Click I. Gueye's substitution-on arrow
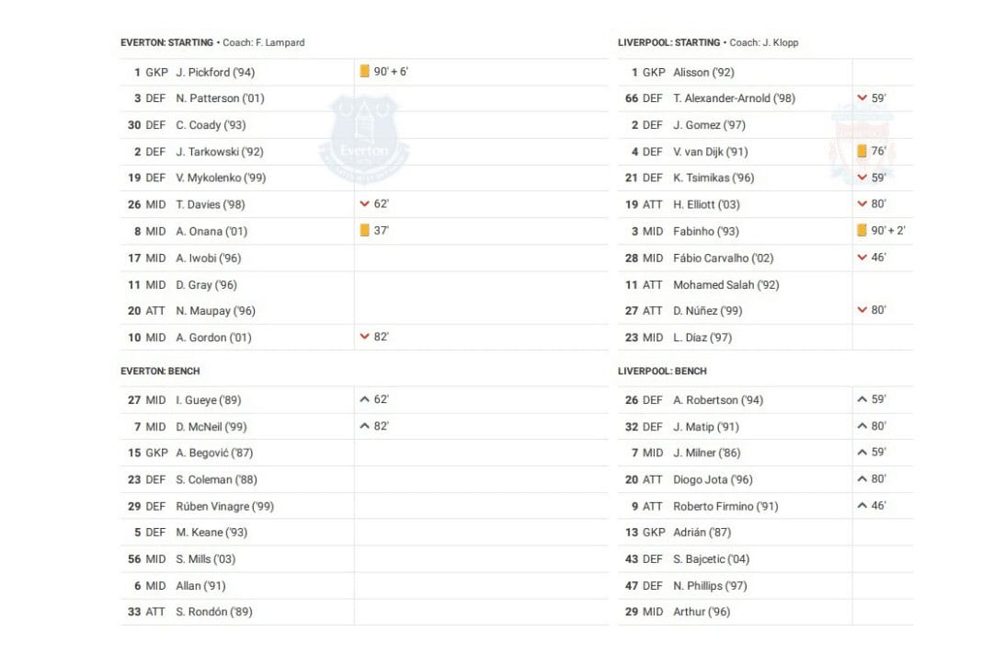 point(365,400)
